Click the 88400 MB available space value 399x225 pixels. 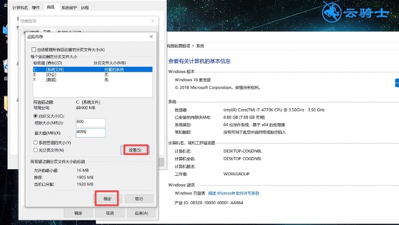(x=85, y=108)
